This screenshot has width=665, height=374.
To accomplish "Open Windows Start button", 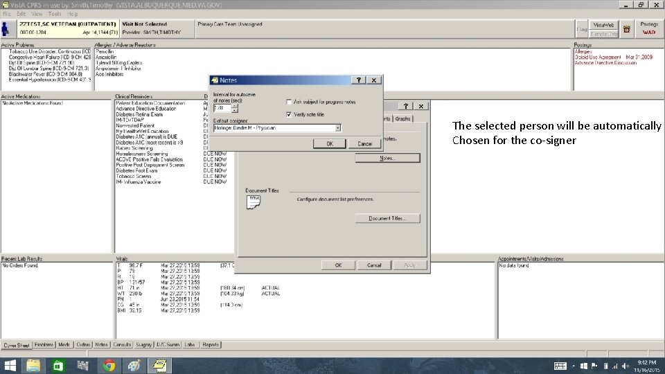I will [x=10, y=366].
